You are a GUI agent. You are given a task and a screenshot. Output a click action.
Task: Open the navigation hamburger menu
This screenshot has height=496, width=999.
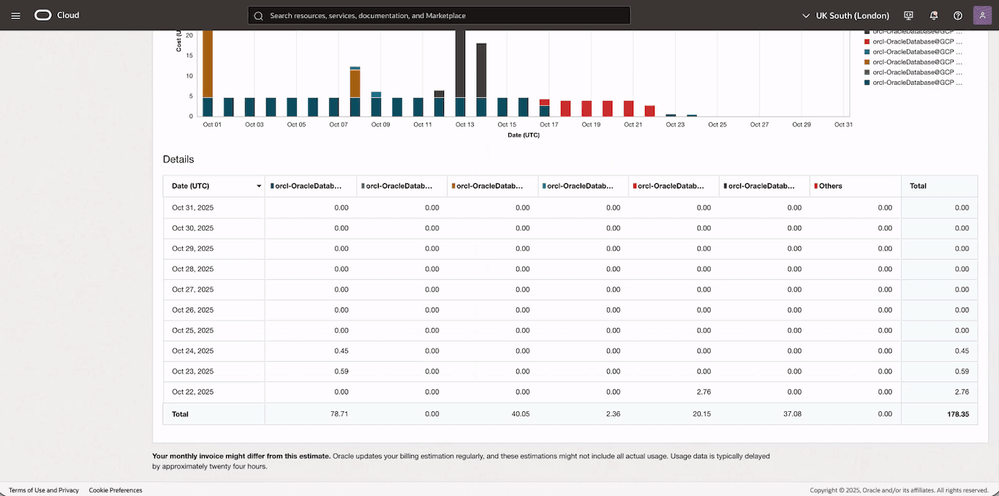point(15,15)
